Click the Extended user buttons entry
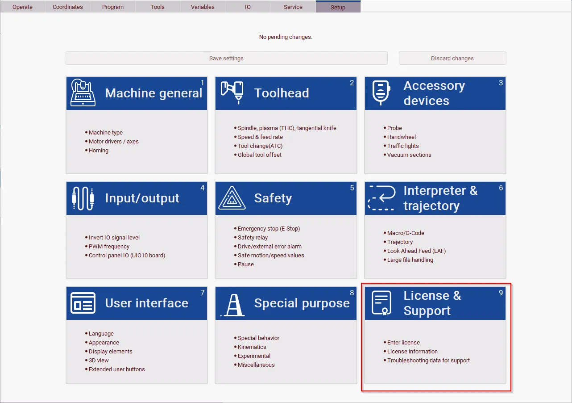Screen dimensions: 572x403 pyautogui.click(x=116, y=369)
